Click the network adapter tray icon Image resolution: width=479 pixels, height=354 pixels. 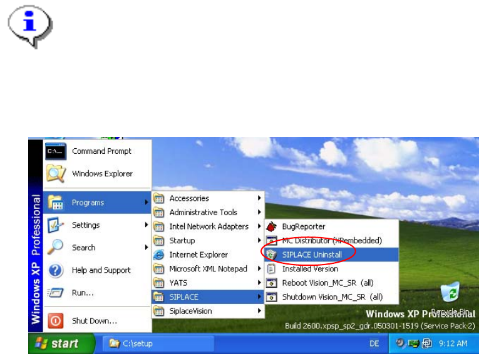[413, 343]
